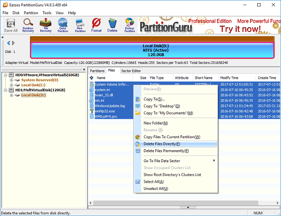Image resolution: width=281 pixels, height=216 pixels.
Task: Select the System Volume Information folder
Action: coord(112,84)
